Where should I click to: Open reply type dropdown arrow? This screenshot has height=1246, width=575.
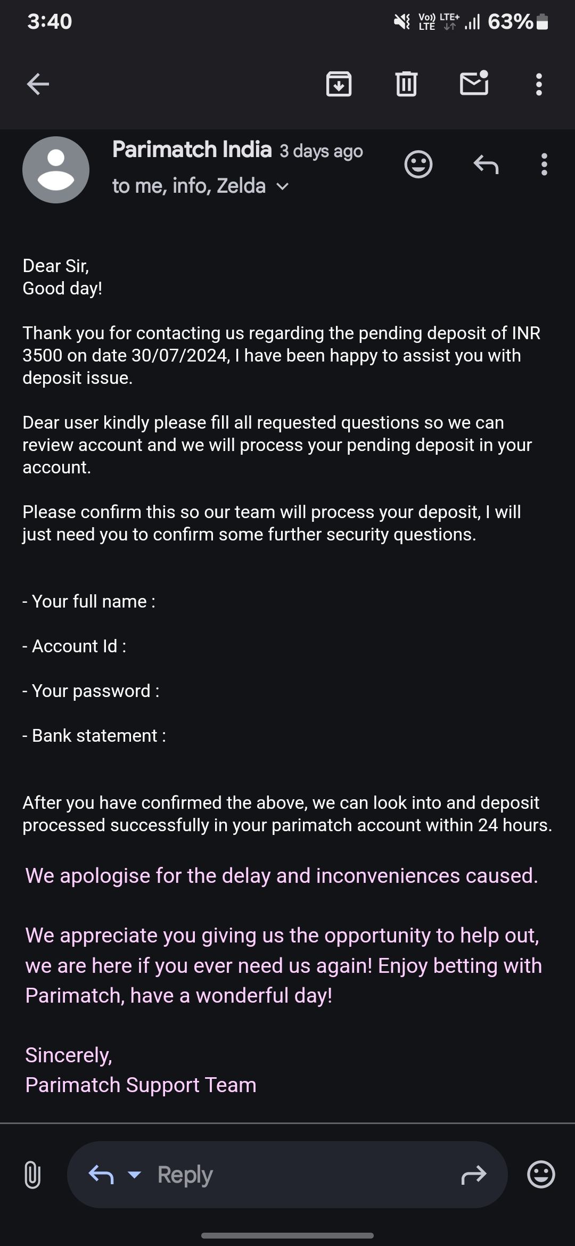135,1174
